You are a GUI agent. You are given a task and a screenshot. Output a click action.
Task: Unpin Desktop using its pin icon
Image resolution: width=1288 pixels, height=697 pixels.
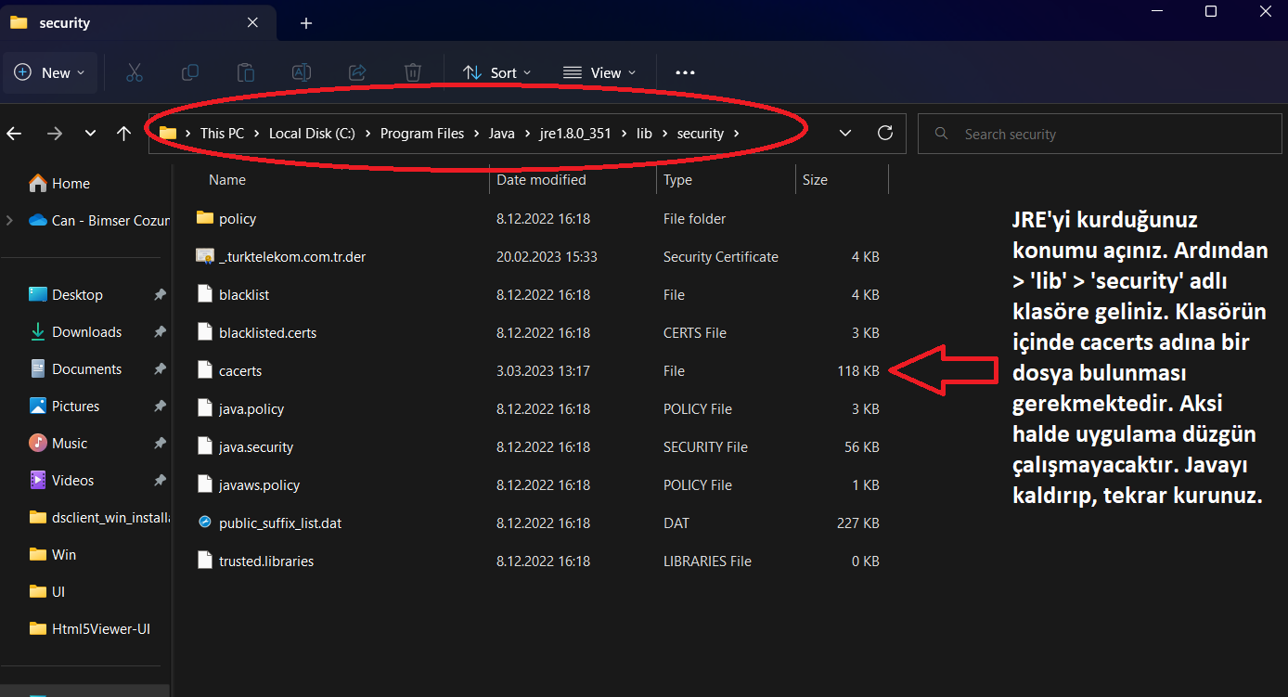160,294
